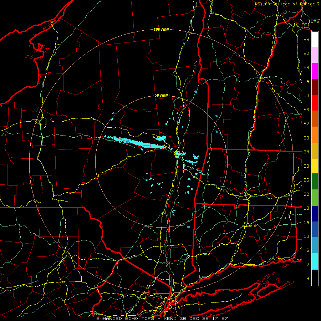This screenshot has width=321, height=321.
Task: Click the legend value '66'
Action: [306, 39]
